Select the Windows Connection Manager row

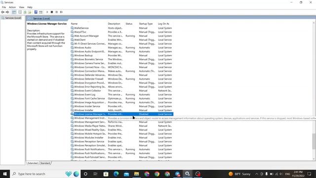122,71
